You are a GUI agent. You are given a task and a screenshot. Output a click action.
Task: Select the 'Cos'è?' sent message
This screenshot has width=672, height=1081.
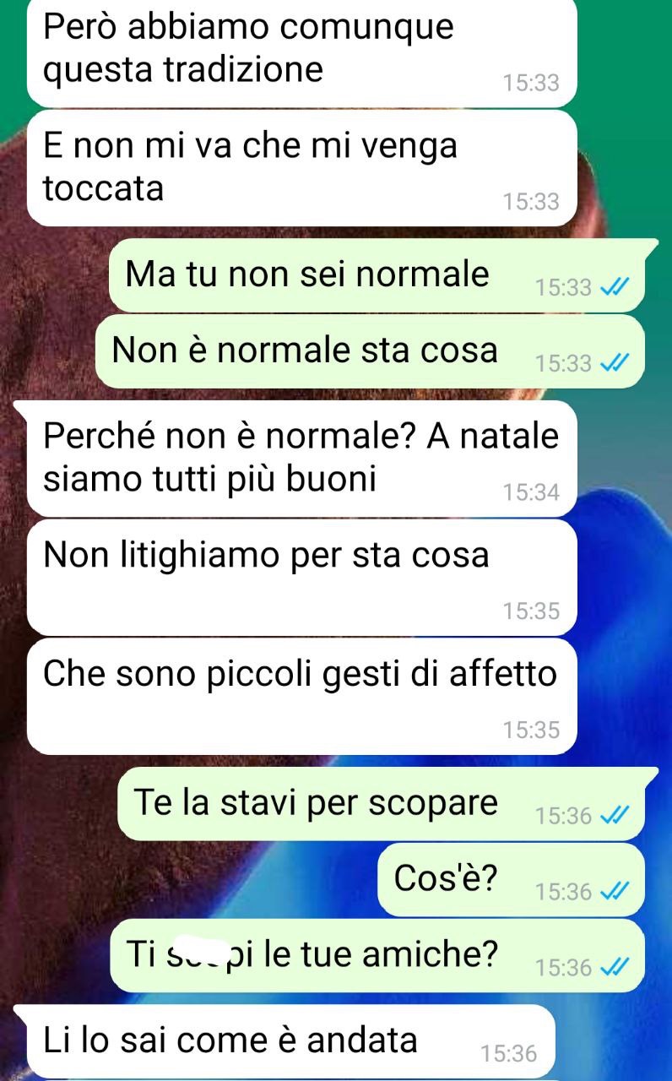click(511, 880)
